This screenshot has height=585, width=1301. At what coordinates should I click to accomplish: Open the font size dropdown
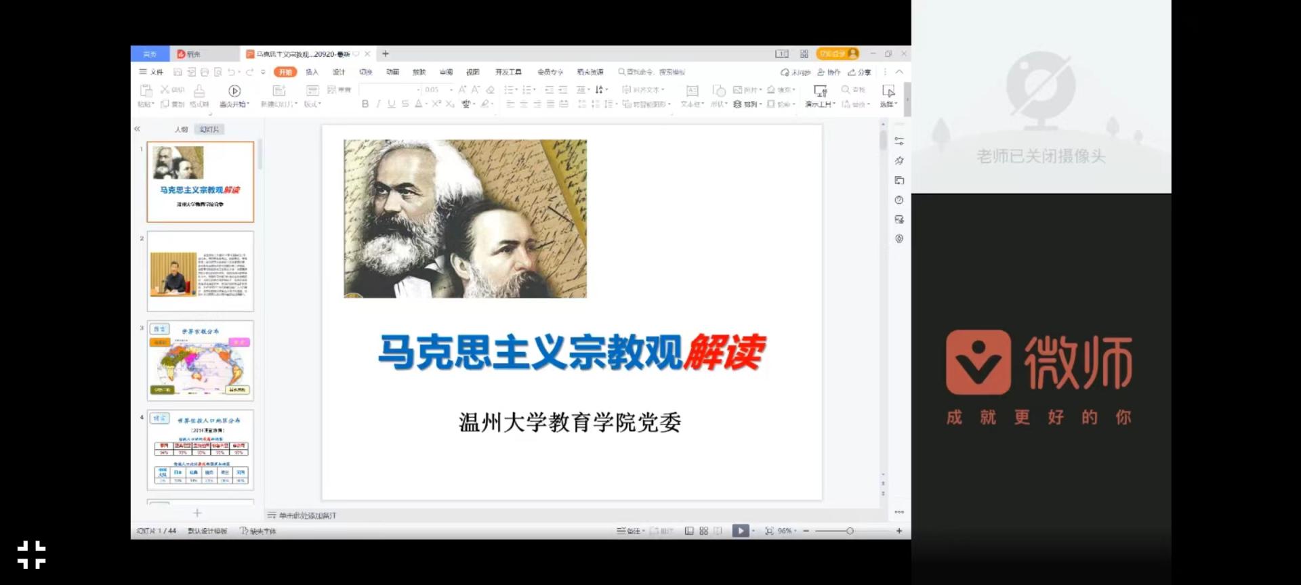[x=451, y=89]
